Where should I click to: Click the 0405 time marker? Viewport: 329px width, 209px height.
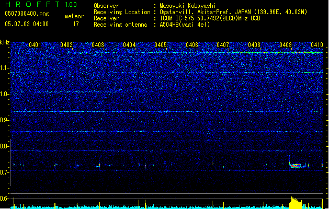[161, 45]
